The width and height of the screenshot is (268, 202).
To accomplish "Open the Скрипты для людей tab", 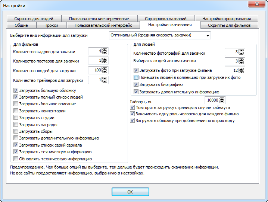I will tap(34, 19).
